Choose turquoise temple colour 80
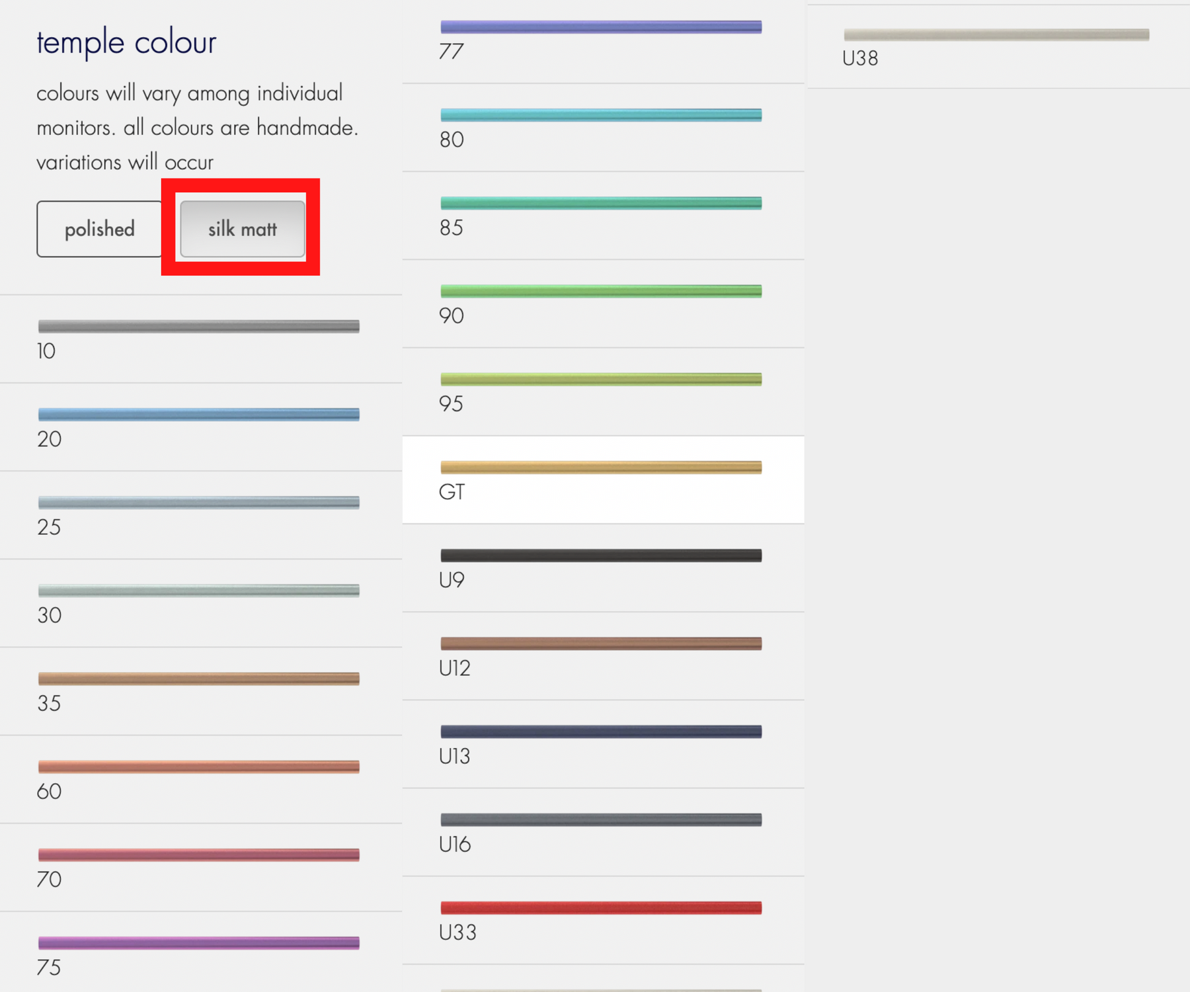 601,126
